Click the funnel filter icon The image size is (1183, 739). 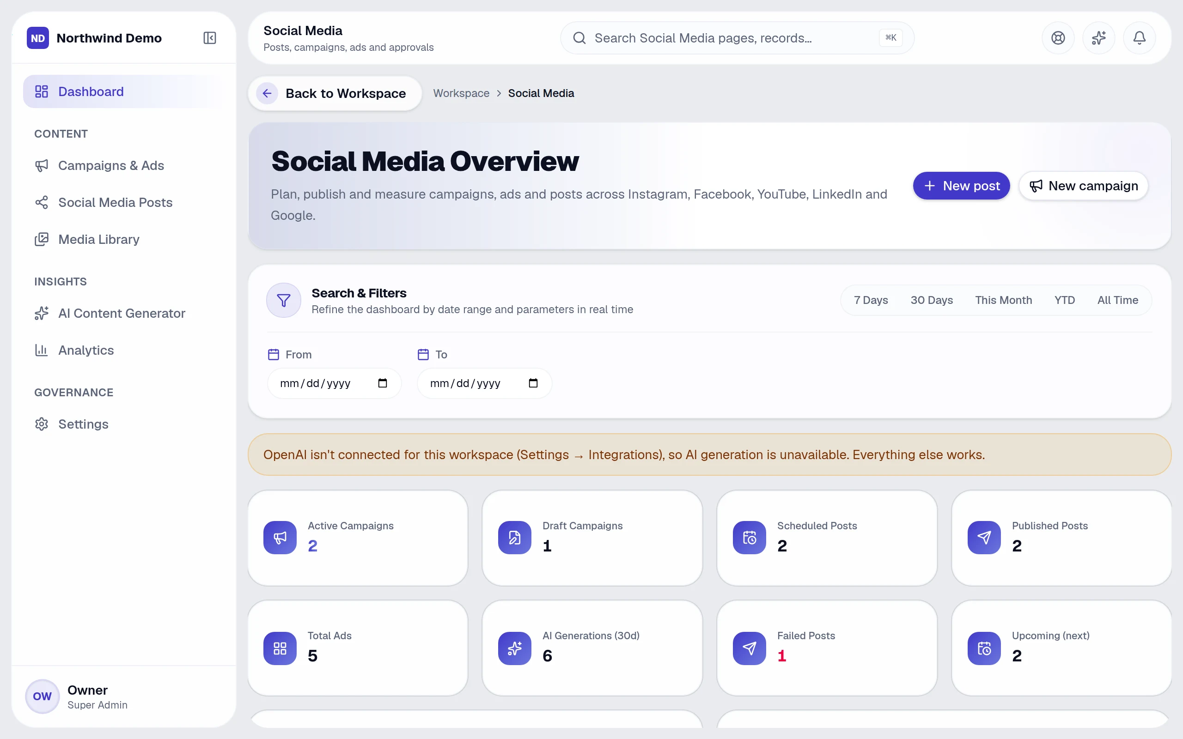pos(284,300)
